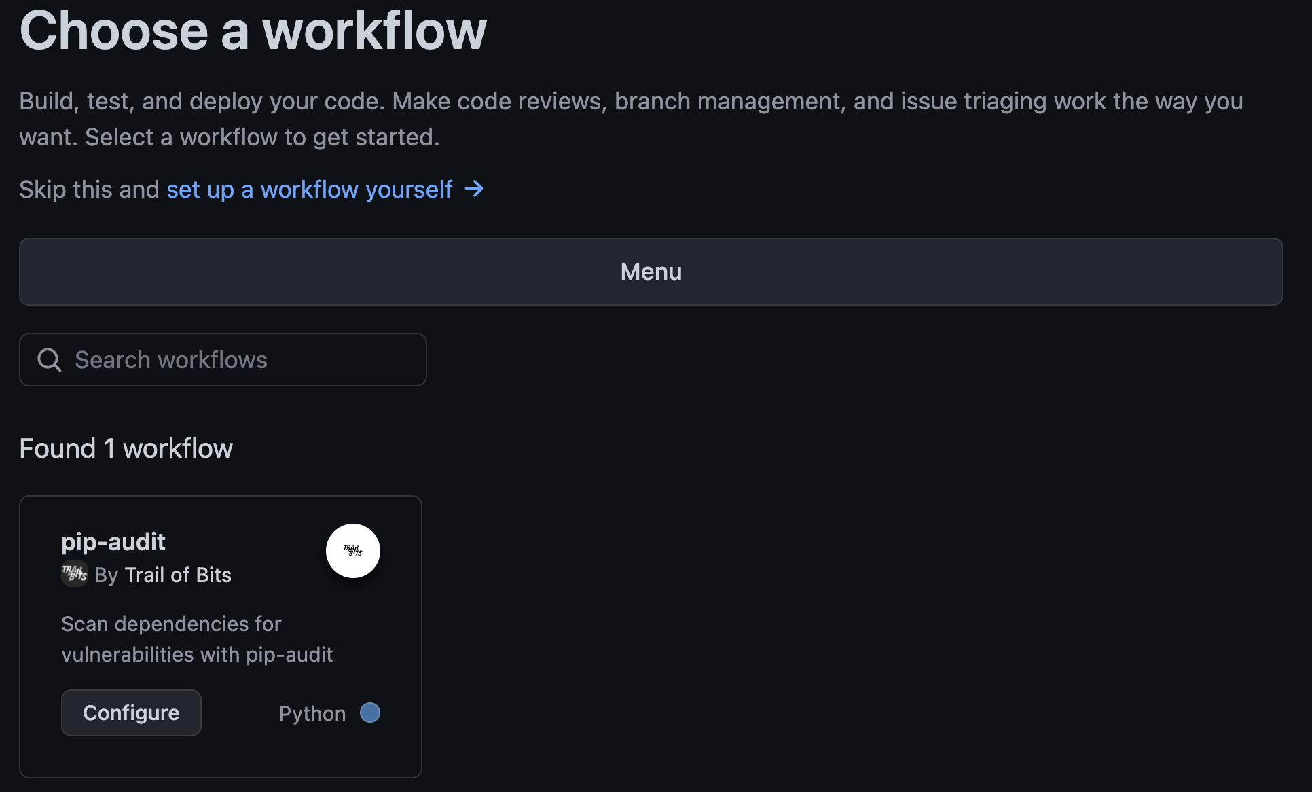Click the Build, test, and deploy paragraph

(x=632, y=119)
